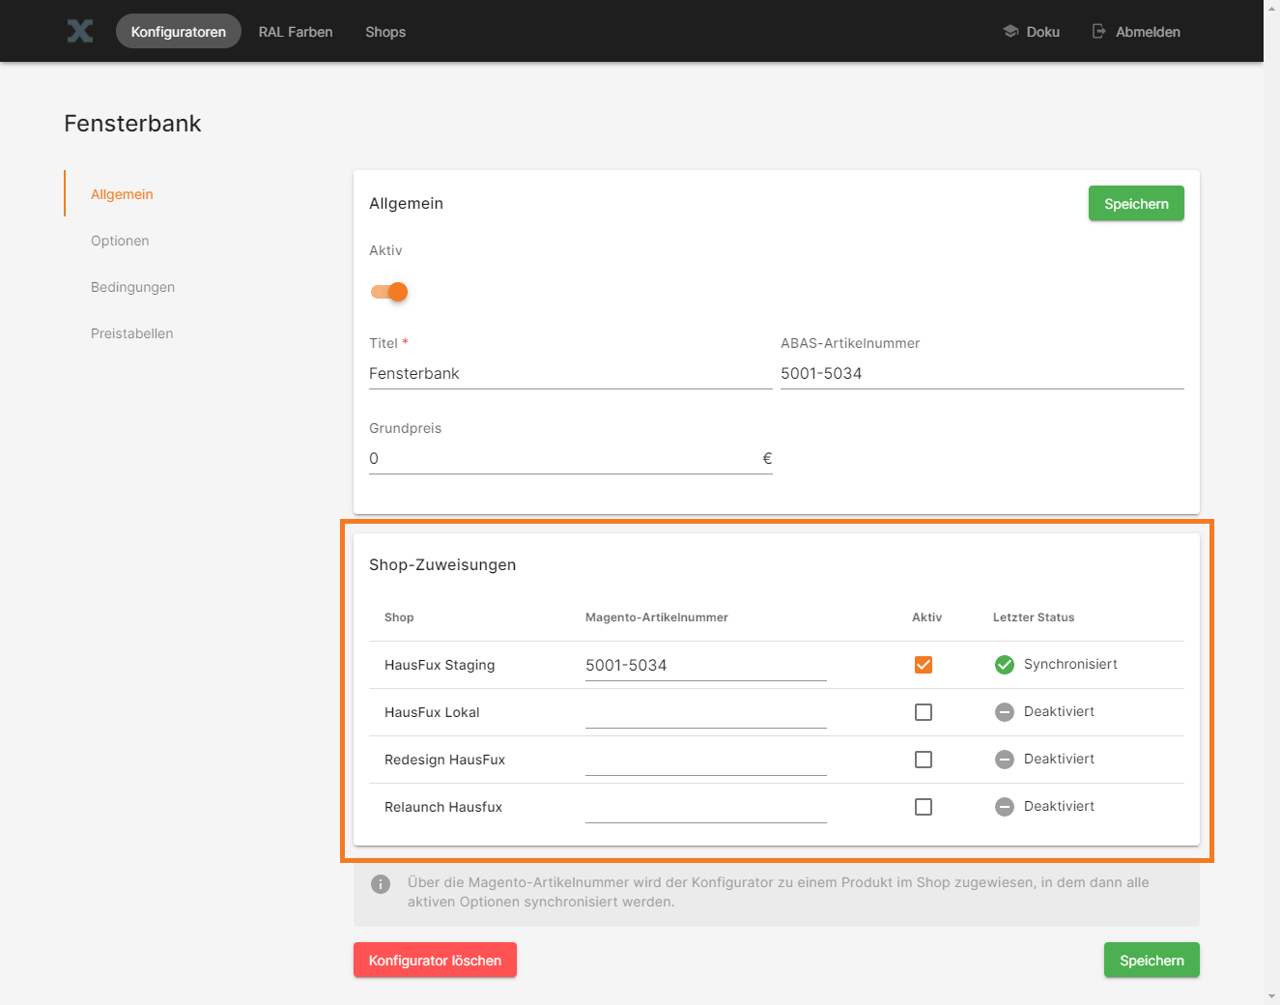Viewport: 1280px width, 1005px height.
Task: Click the info icon in hint box
Action: point(381,884)
